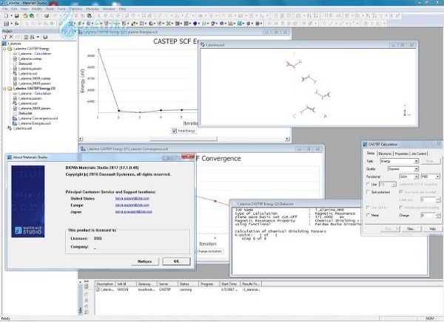Viewport: 444px width, 322px height.
Task: Open the dropdown arrow in Project panel toolbar
Action: 38,37
